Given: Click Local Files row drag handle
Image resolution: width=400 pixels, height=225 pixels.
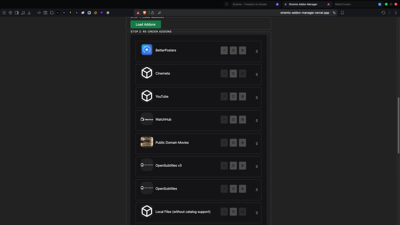Looking at the screenshot, I should pos(257,213).
